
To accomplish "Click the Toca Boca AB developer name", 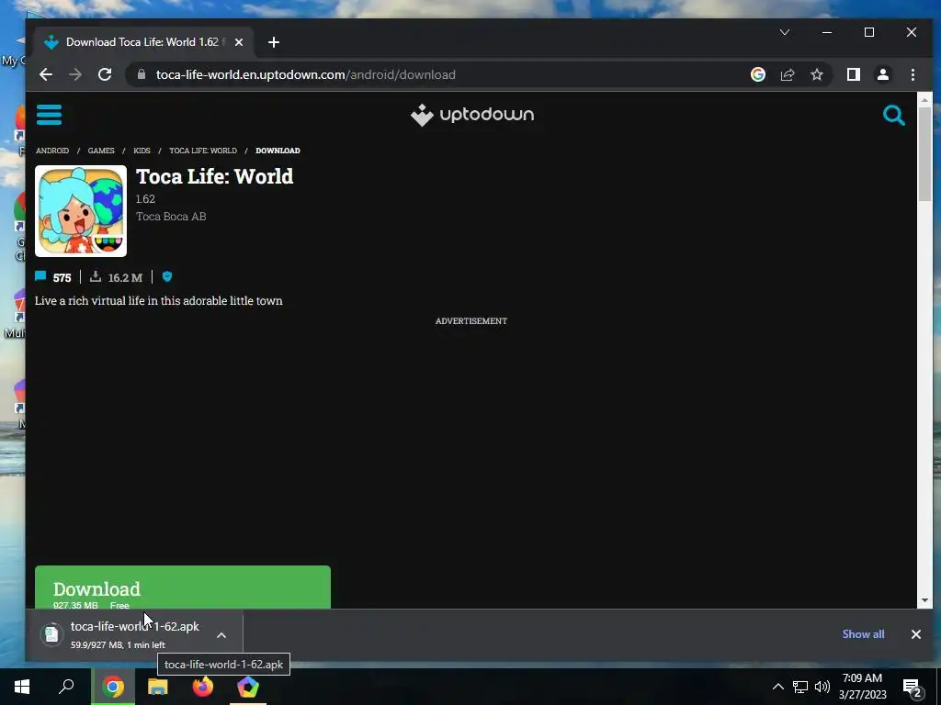I will pyautogui.click(x=171, y=217).
